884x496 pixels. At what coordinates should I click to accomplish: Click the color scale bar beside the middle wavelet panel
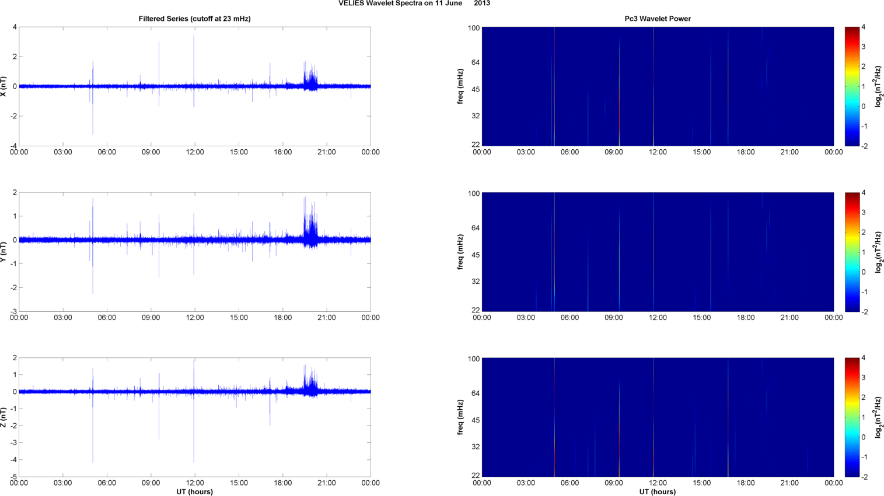coord(852,252)
